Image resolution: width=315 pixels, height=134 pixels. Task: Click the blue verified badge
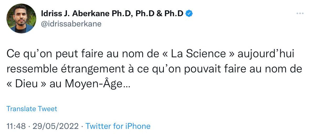(x=189, y=14)
